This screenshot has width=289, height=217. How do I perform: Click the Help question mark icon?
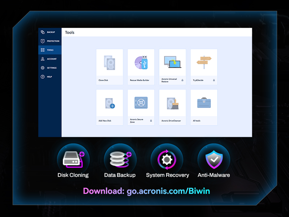pyautogui.click(x=43, y=77)
